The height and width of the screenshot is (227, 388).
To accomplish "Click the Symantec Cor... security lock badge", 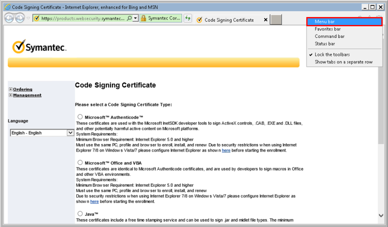I will point(161,18).
